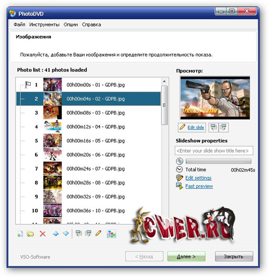This screenshot has height=277, width=269.
Task: Click Photo list 41 photos loaded heading
Action: point(52,70)
